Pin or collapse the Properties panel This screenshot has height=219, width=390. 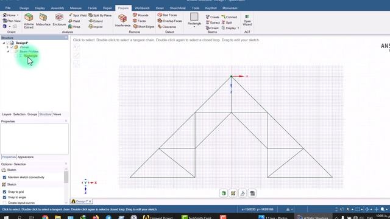66,121
